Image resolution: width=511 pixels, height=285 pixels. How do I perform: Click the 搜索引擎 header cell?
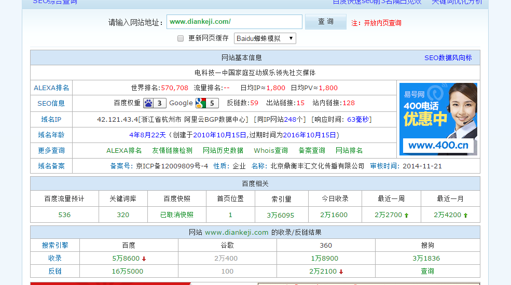pos(55,245)
